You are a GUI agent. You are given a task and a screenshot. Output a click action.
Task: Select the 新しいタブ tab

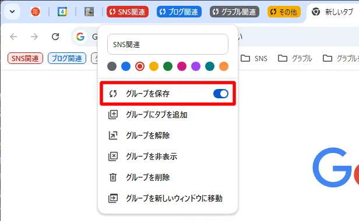pyautogui.click(x=332, y=12)
